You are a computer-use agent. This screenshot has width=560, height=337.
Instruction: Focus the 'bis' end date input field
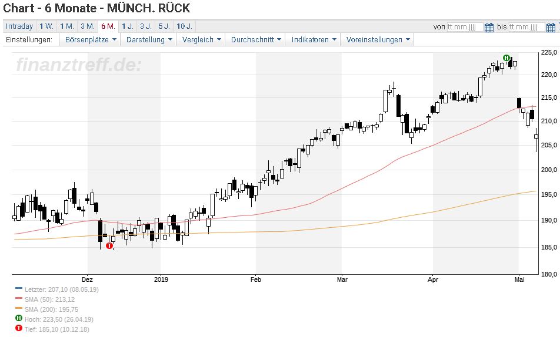point(527,27)
